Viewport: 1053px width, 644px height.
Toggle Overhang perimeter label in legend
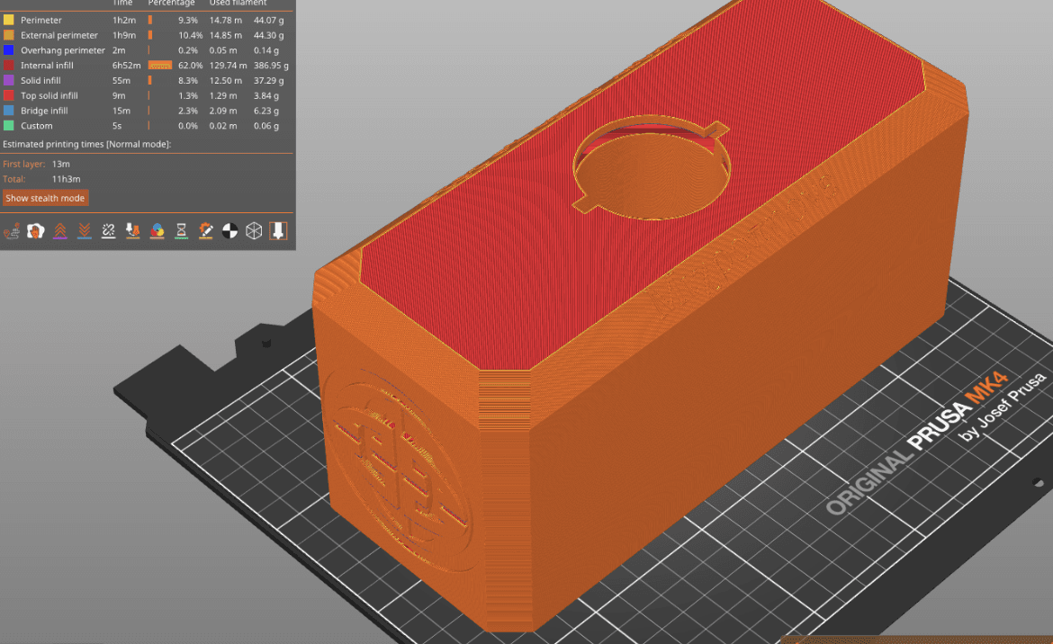pos(62,50)
